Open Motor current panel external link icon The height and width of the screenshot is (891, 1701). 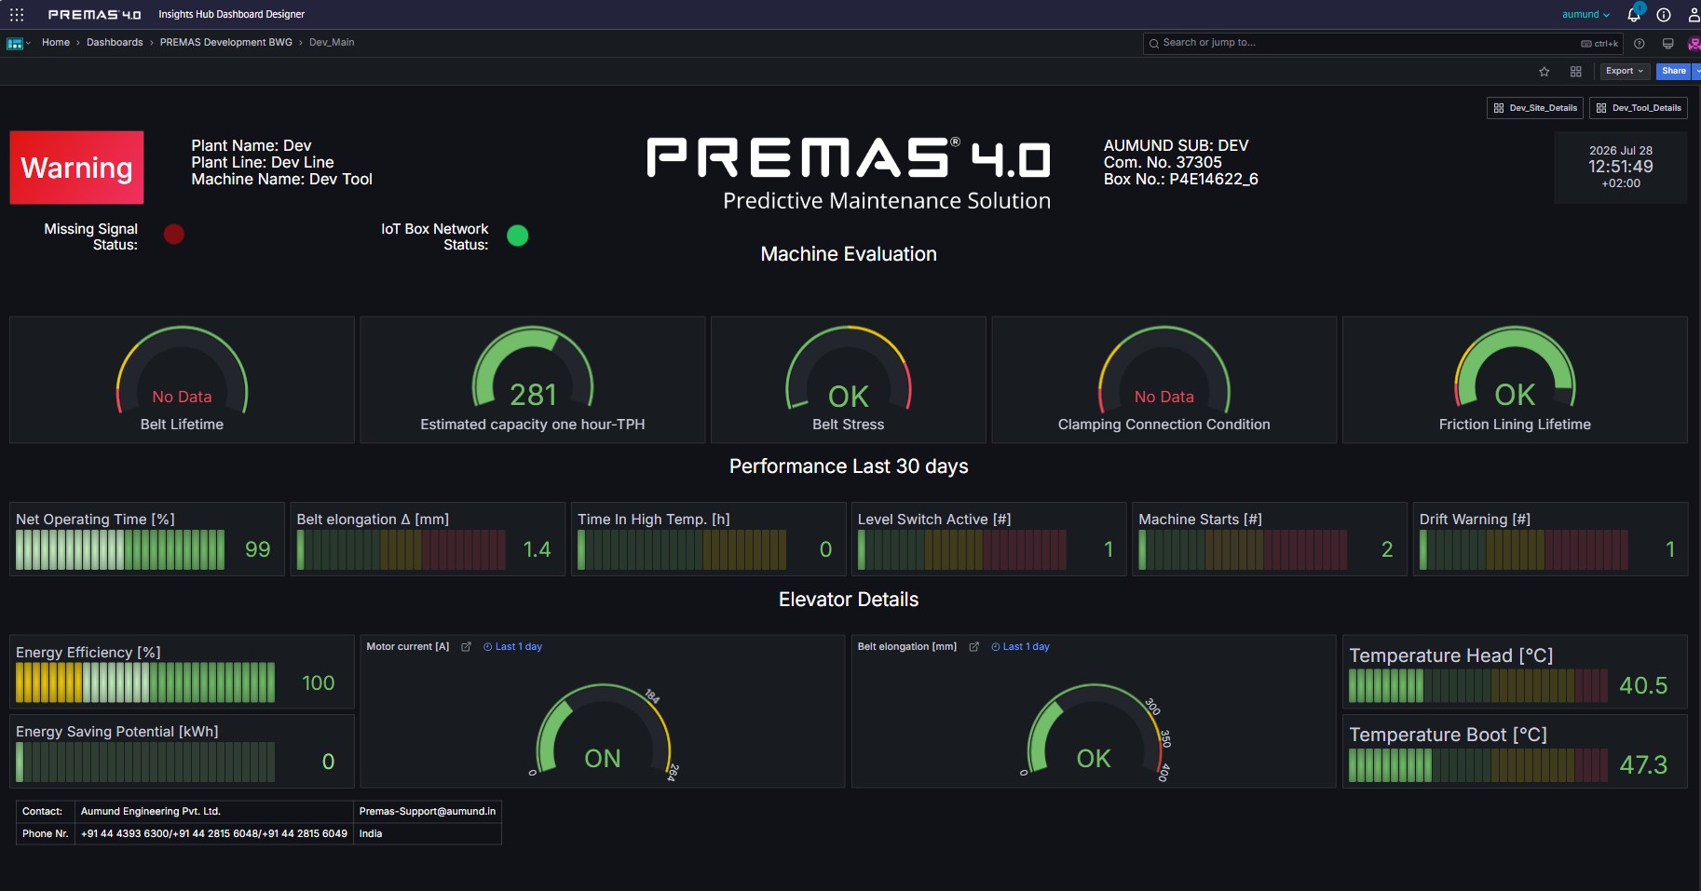466,646
